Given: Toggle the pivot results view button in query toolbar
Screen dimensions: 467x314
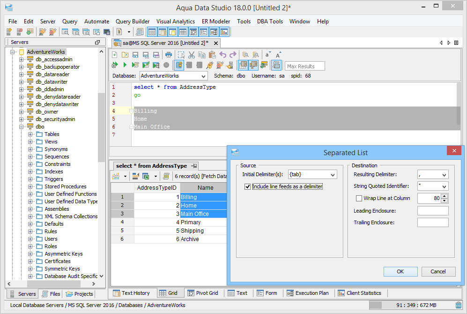Looking at the screenshot, I should 253,65.
